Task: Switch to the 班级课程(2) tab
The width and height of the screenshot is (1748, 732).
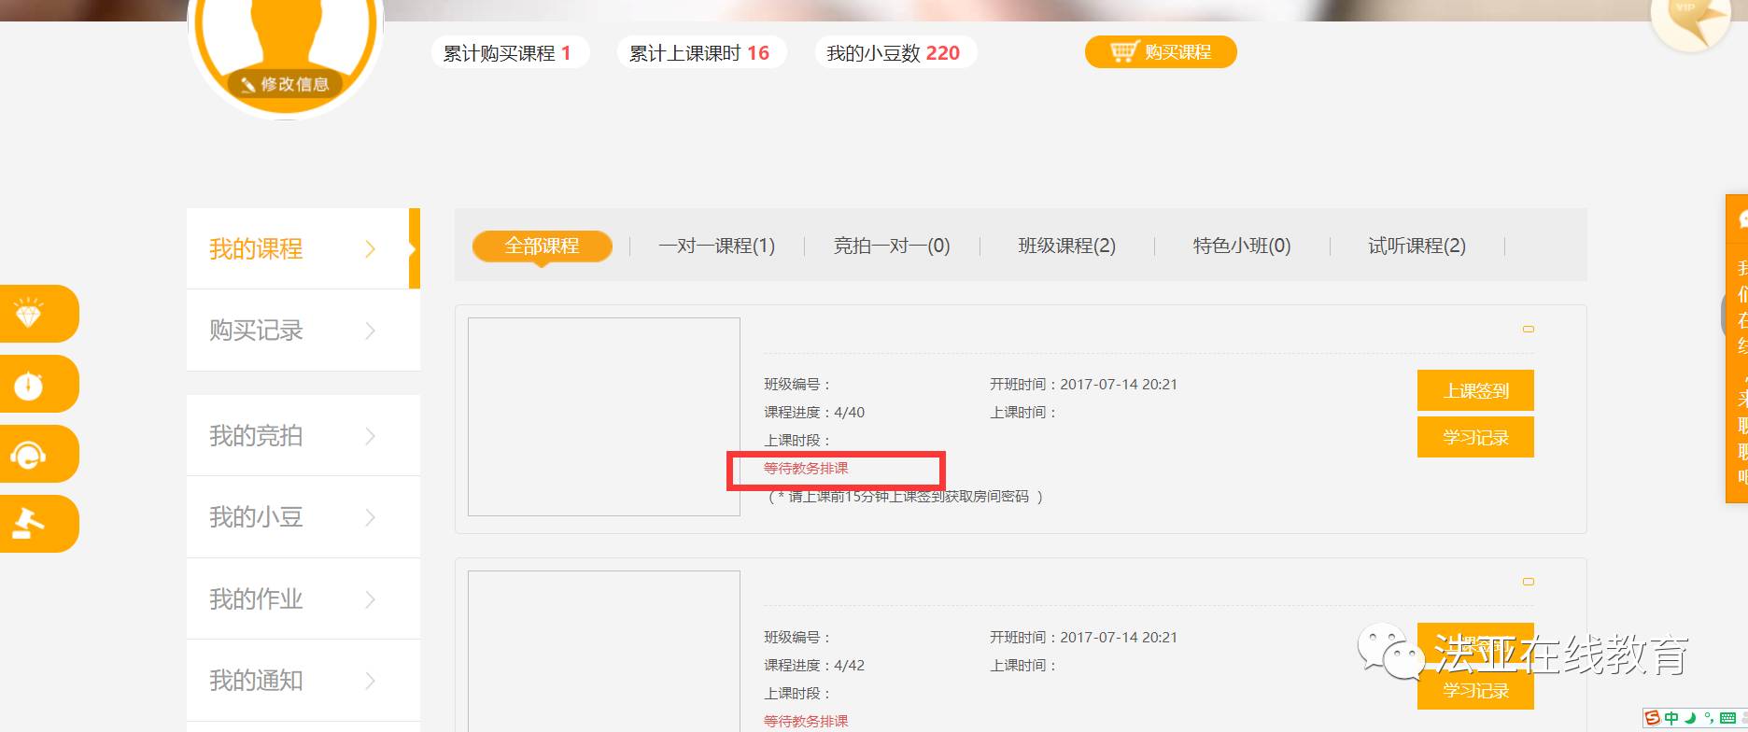Action: [1066, 246]
